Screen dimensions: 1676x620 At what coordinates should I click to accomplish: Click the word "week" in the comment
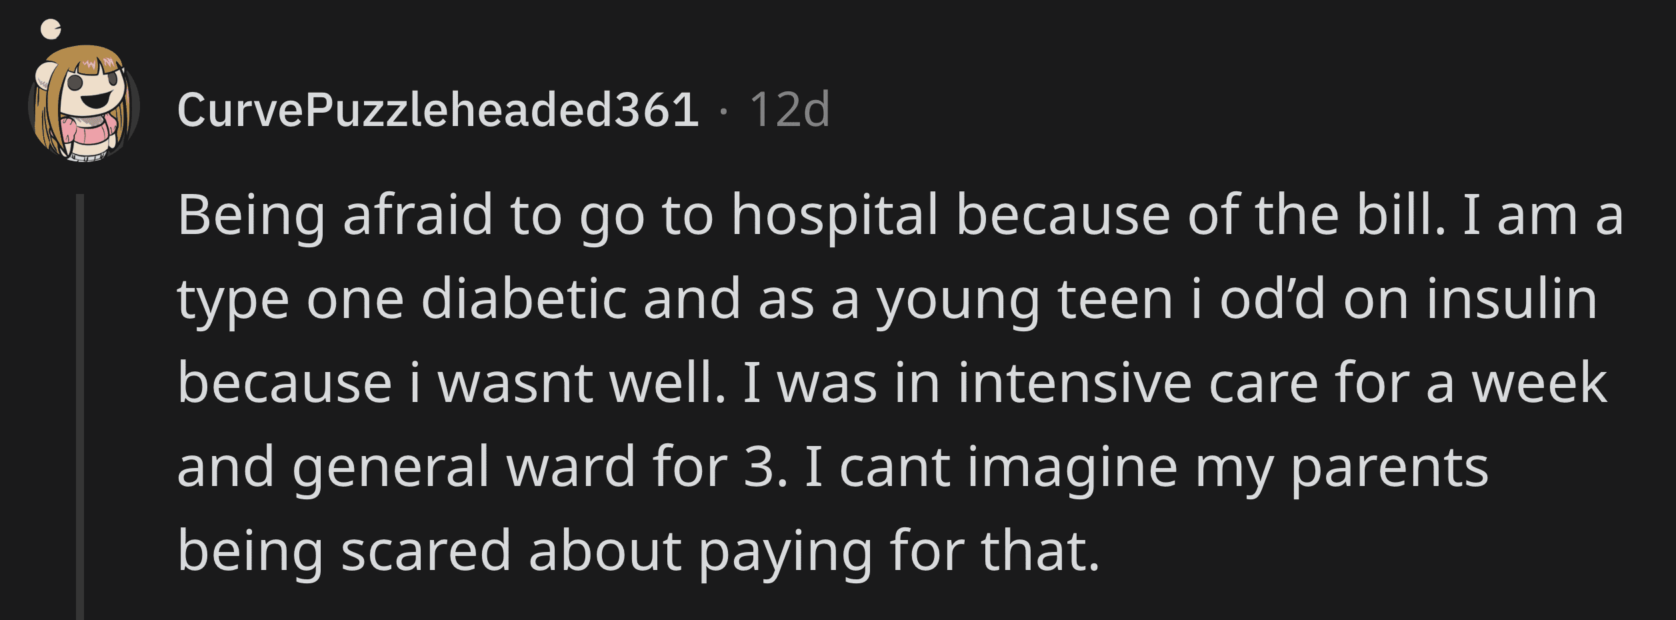[1539, 384]
